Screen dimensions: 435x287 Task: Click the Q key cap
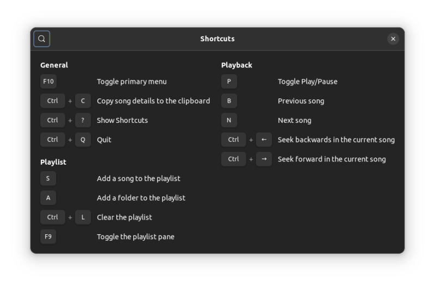click(x=83, y=140)
